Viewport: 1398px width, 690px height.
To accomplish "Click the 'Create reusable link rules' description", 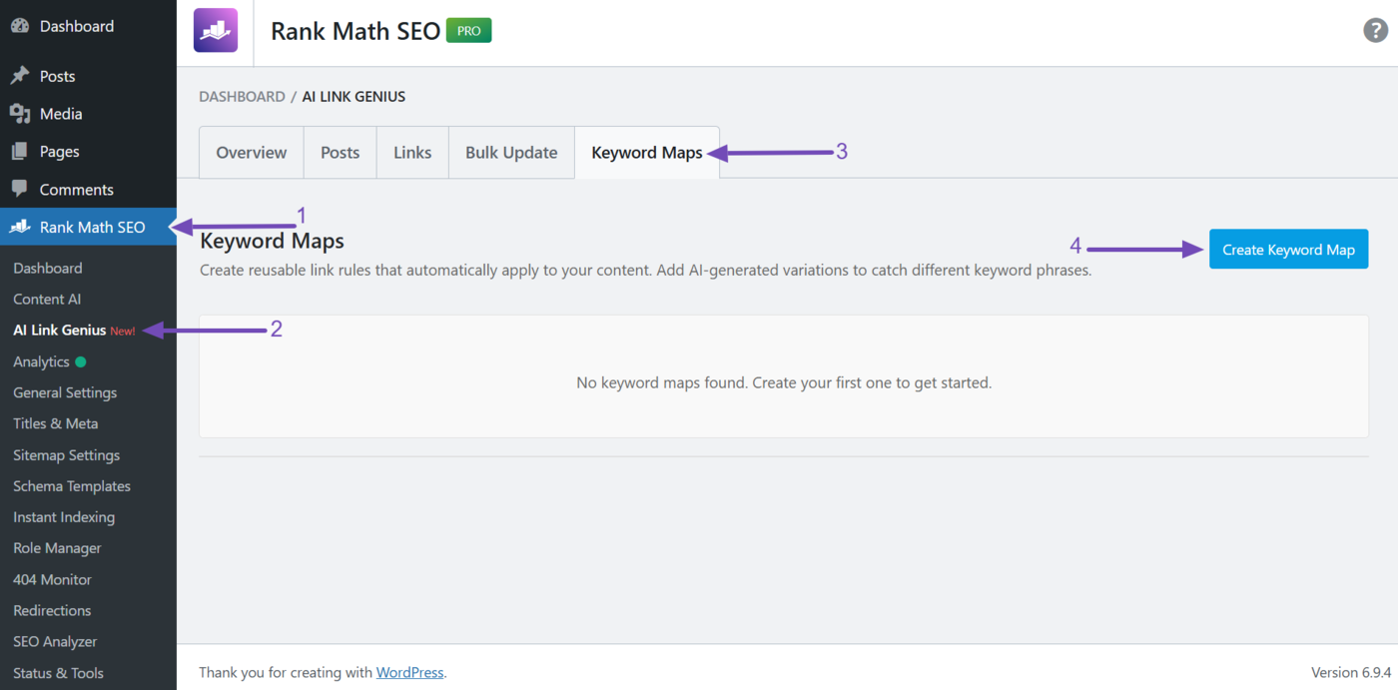I will (645, 270).
